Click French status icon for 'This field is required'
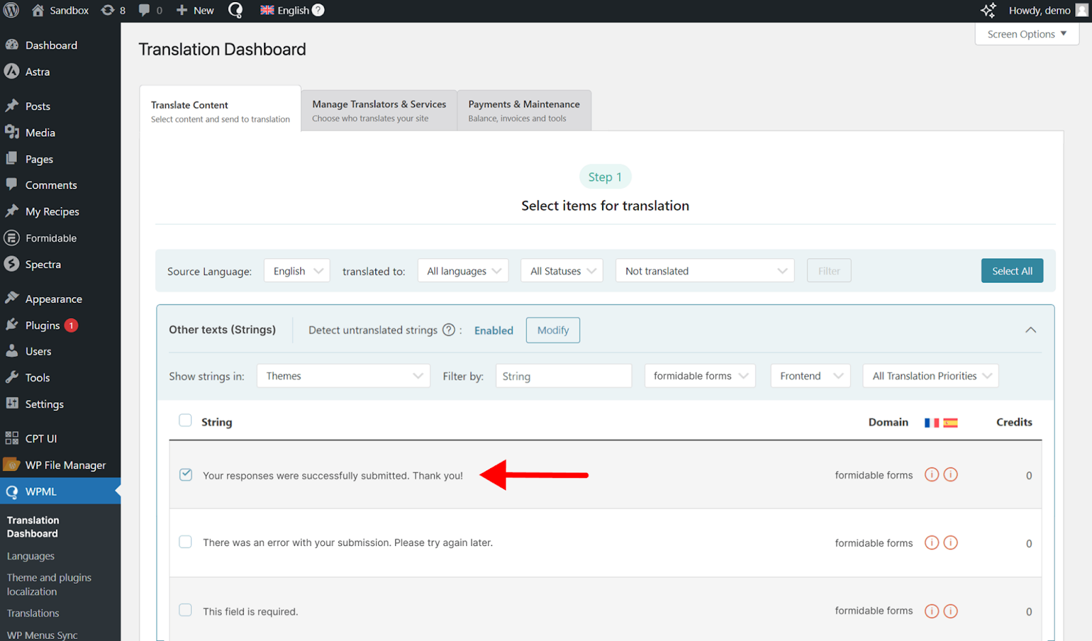This screenshot has width=1092, height=641. (932, 611)
